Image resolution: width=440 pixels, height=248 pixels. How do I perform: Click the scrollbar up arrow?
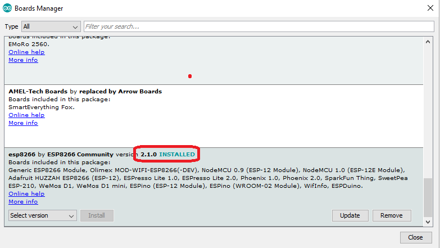coord(428,42)
